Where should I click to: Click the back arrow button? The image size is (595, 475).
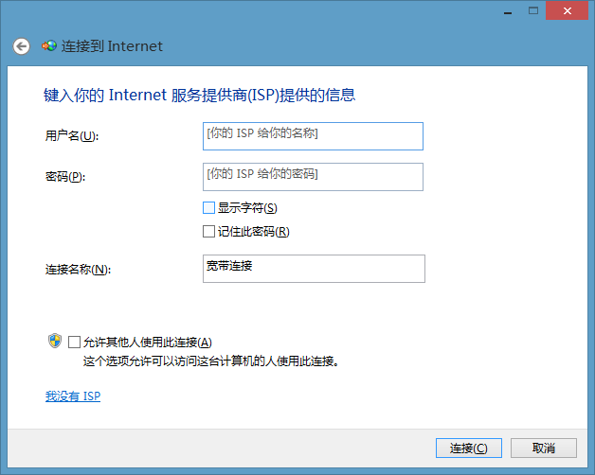coord(21,46)
